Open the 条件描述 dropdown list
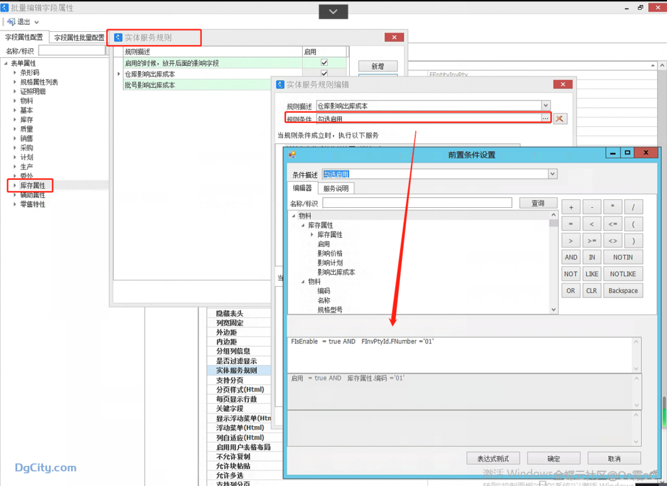 [x=552, y=174]
